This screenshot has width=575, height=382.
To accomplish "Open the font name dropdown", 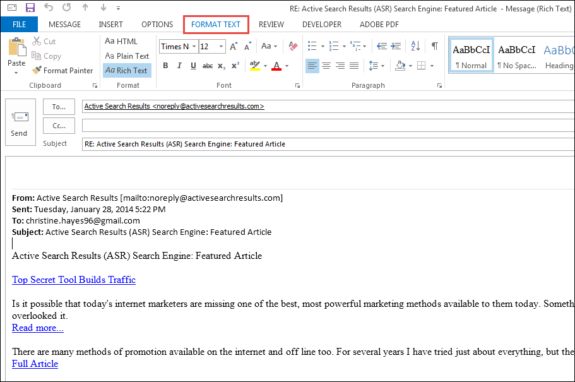I will [x=194, y=47].
